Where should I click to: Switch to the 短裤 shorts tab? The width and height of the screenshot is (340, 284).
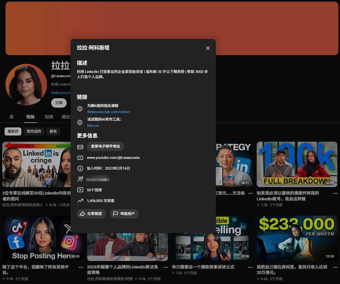[x=49, y=117]
